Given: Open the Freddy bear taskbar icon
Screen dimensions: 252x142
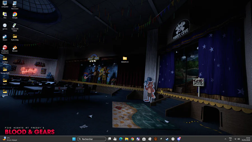Looking at the screenshot, I should (156, 139).
